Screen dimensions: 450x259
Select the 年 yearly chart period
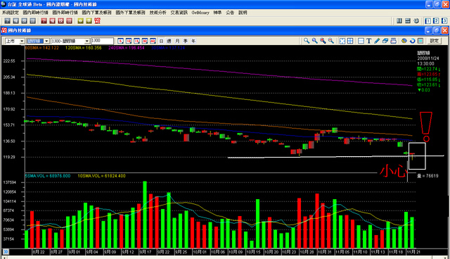tap(193, 41)
